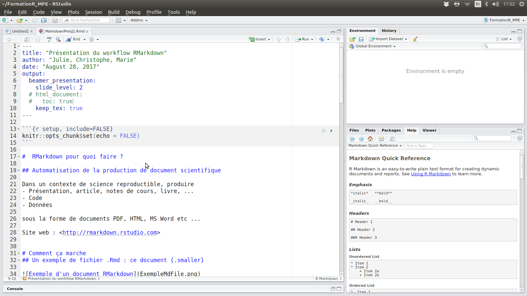Go forward in Help with right arrow
This screenshot has height=296, width=527.
[x=361, y=139]
